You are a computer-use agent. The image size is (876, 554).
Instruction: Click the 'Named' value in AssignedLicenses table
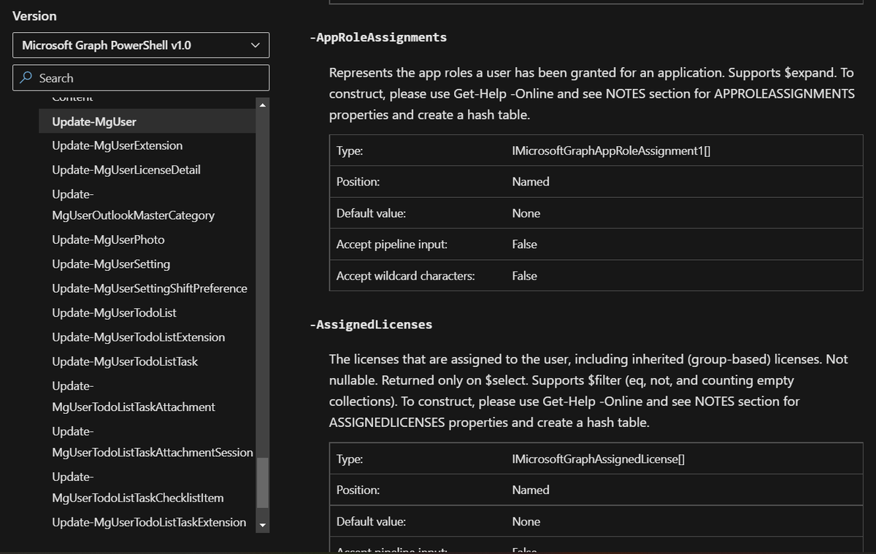point(531,490)
